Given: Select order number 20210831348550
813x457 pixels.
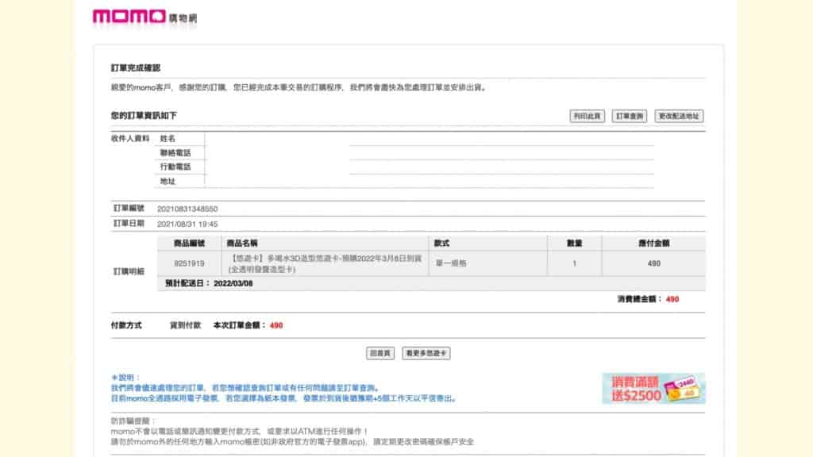Looking at the screenshot, I should click(187, 209).
